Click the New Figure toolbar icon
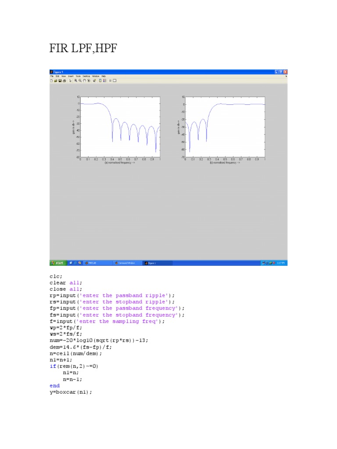337x449 pixels. pos(51,81)
